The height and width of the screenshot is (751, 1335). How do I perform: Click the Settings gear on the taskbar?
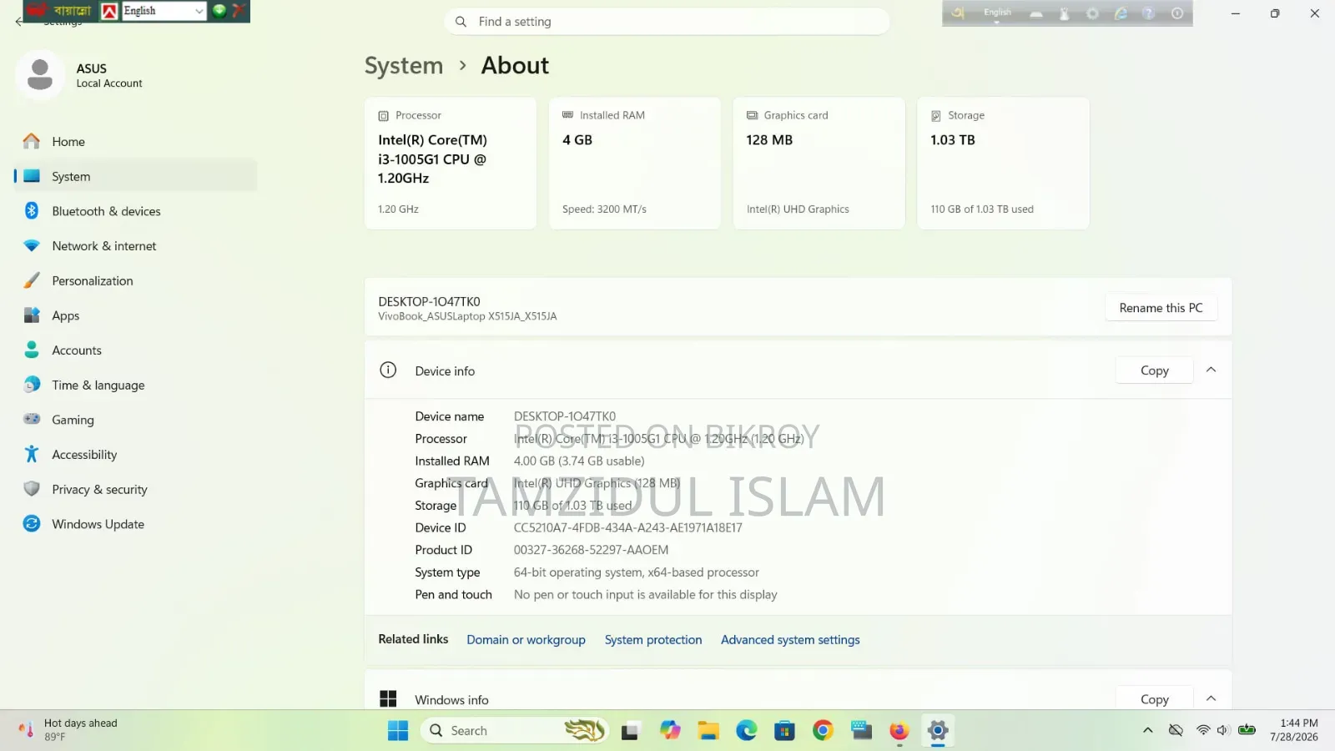938,731
